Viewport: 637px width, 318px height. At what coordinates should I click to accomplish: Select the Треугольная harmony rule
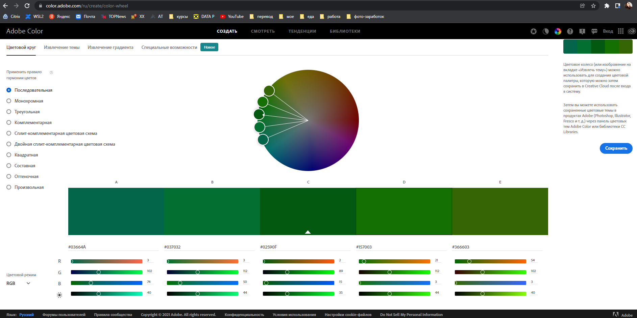tap(9, 112)
